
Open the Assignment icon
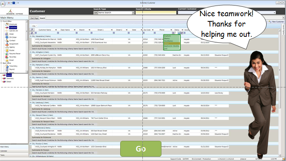[7, 44]
